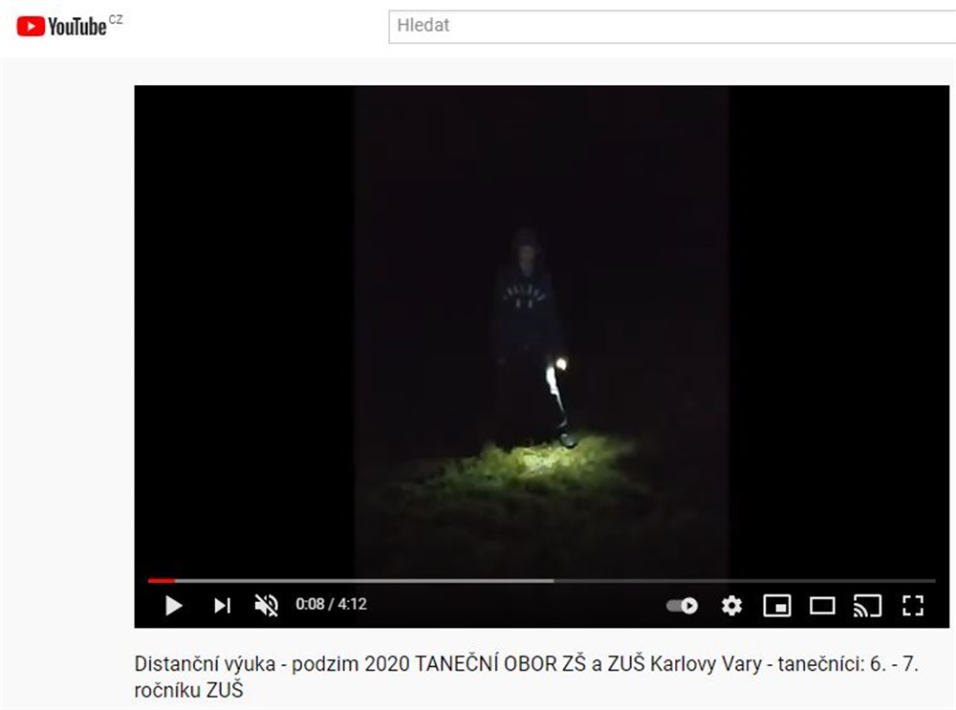
Task: Expand the video to full screen
Action: 913,606
